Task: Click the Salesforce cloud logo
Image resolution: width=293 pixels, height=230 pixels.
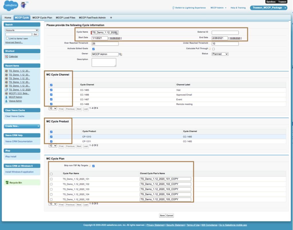Action: pyautogui.click(x=11, y=5)
